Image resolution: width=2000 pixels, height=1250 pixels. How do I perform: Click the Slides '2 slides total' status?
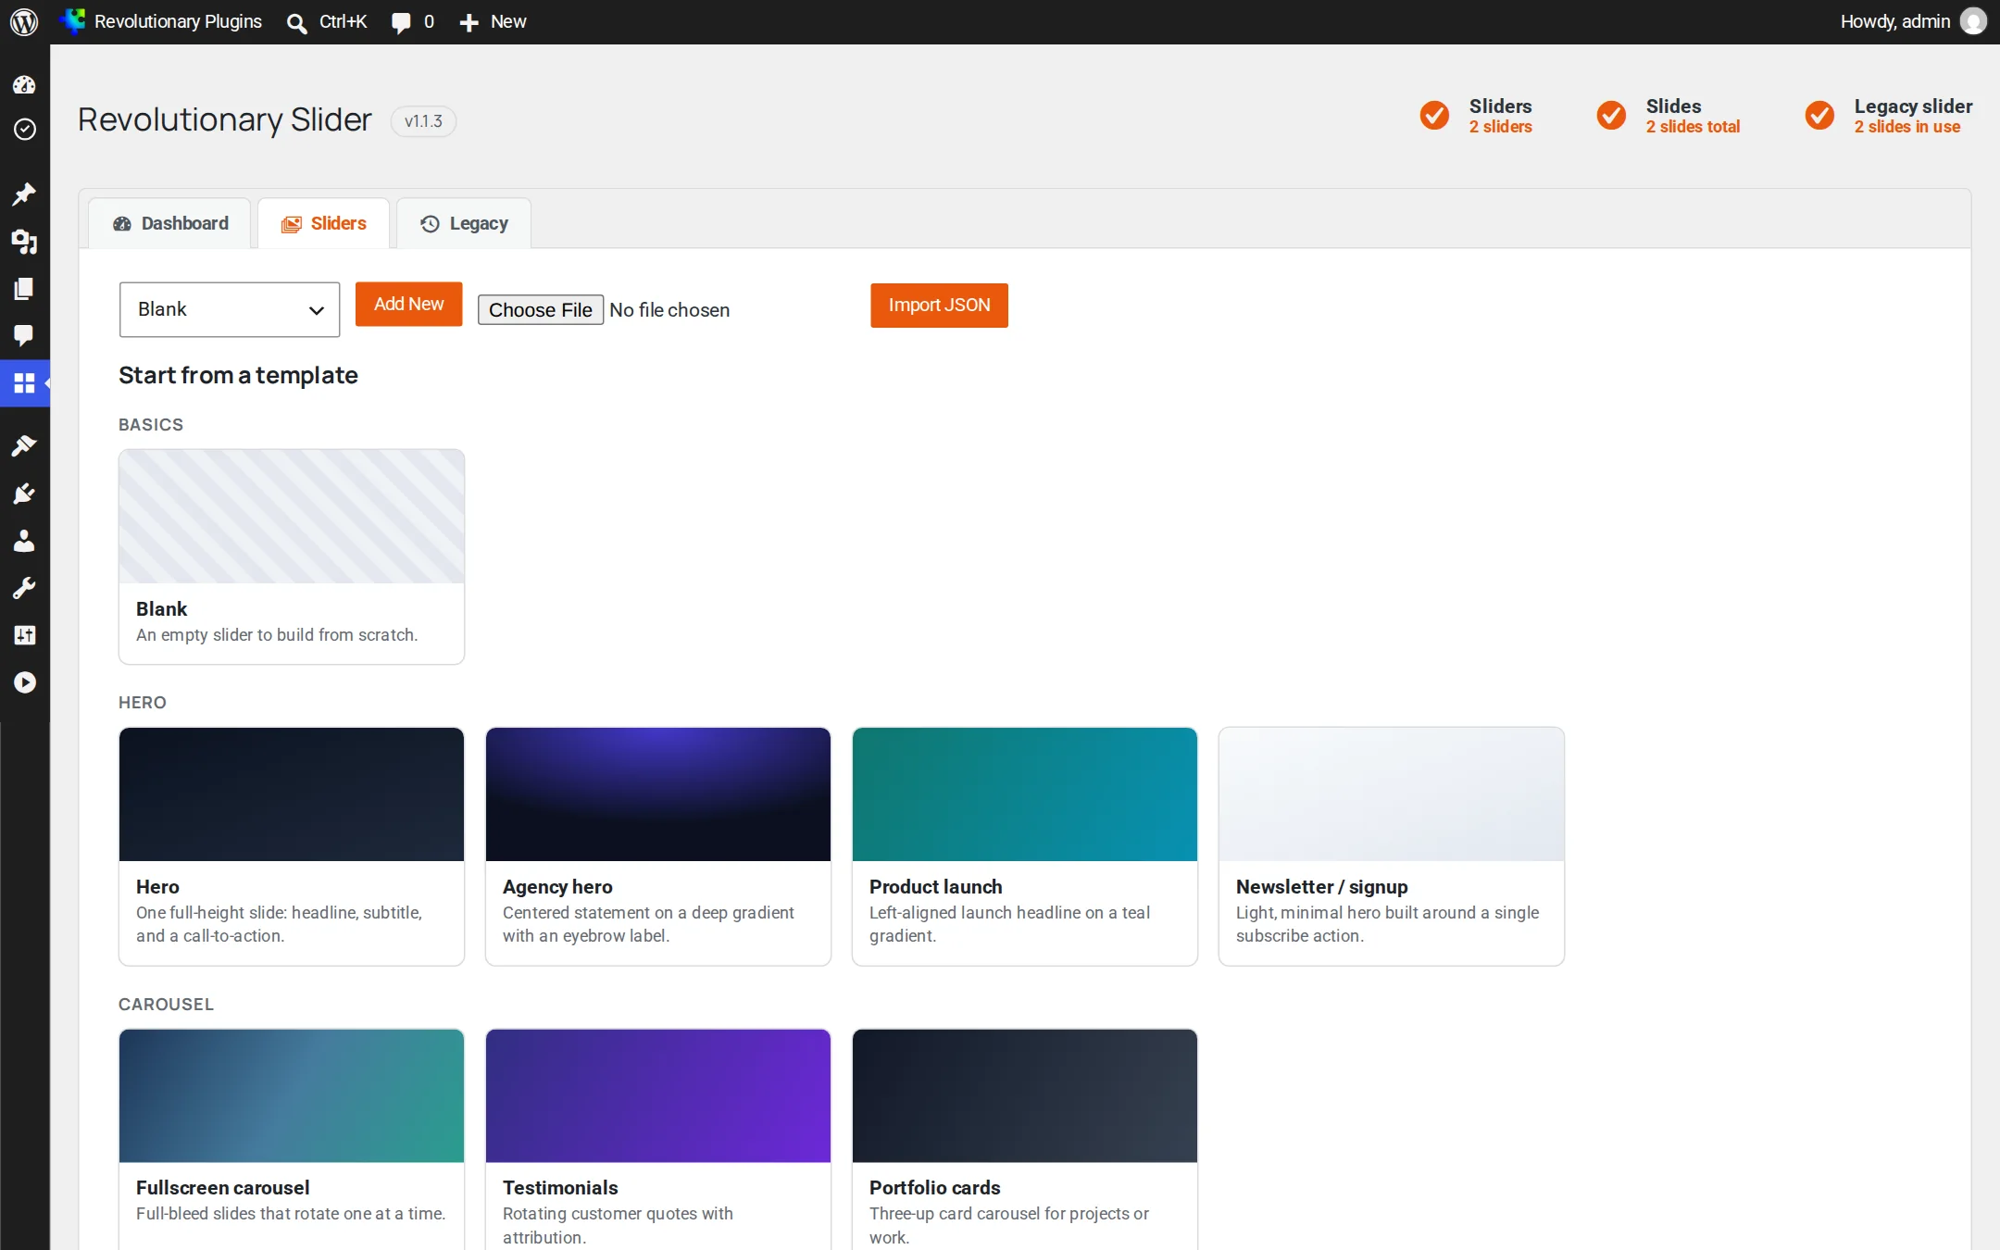(1668, 116)
